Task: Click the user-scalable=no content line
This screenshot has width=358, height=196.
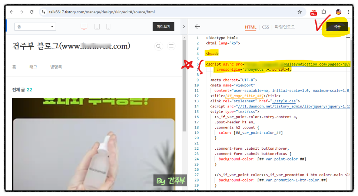Action: pyautogui.click(x=282, y=90)
